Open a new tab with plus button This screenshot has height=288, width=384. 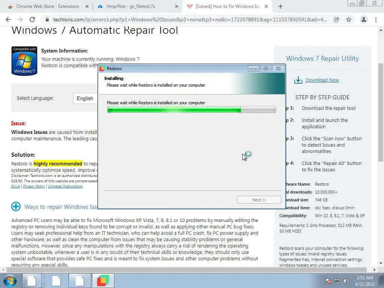[x=280, y=7]
